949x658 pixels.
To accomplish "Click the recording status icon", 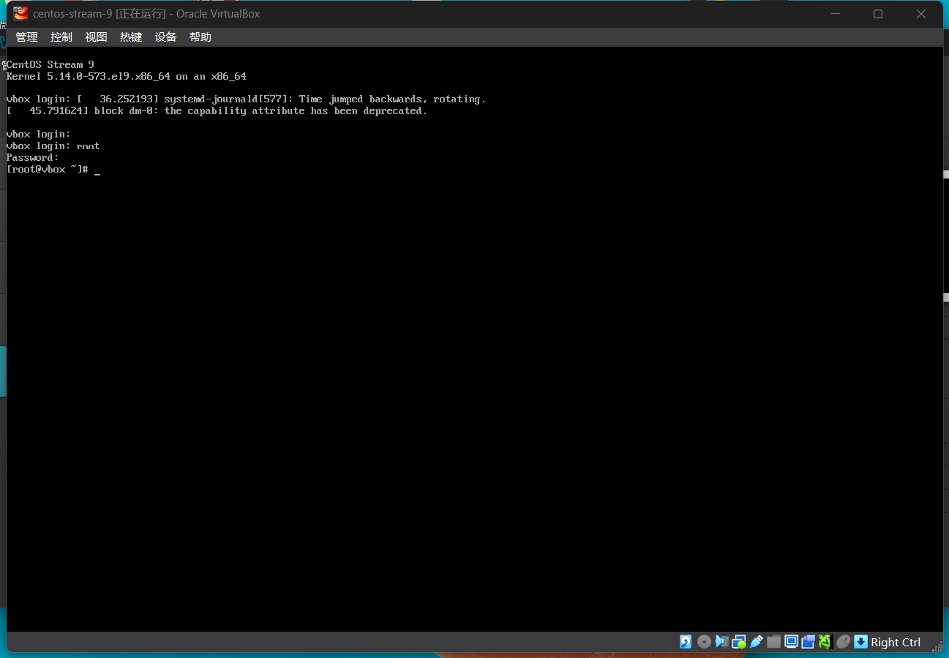I will coord(809,642).
